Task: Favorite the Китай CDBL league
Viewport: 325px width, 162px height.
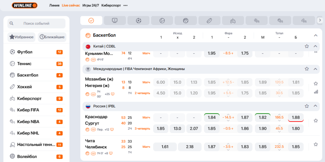Action: point(307,46)
